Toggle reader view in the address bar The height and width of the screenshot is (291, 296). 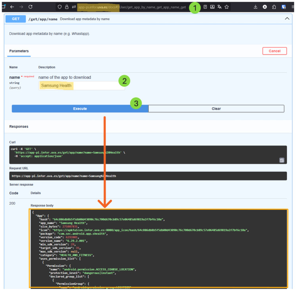pos(205,7)
